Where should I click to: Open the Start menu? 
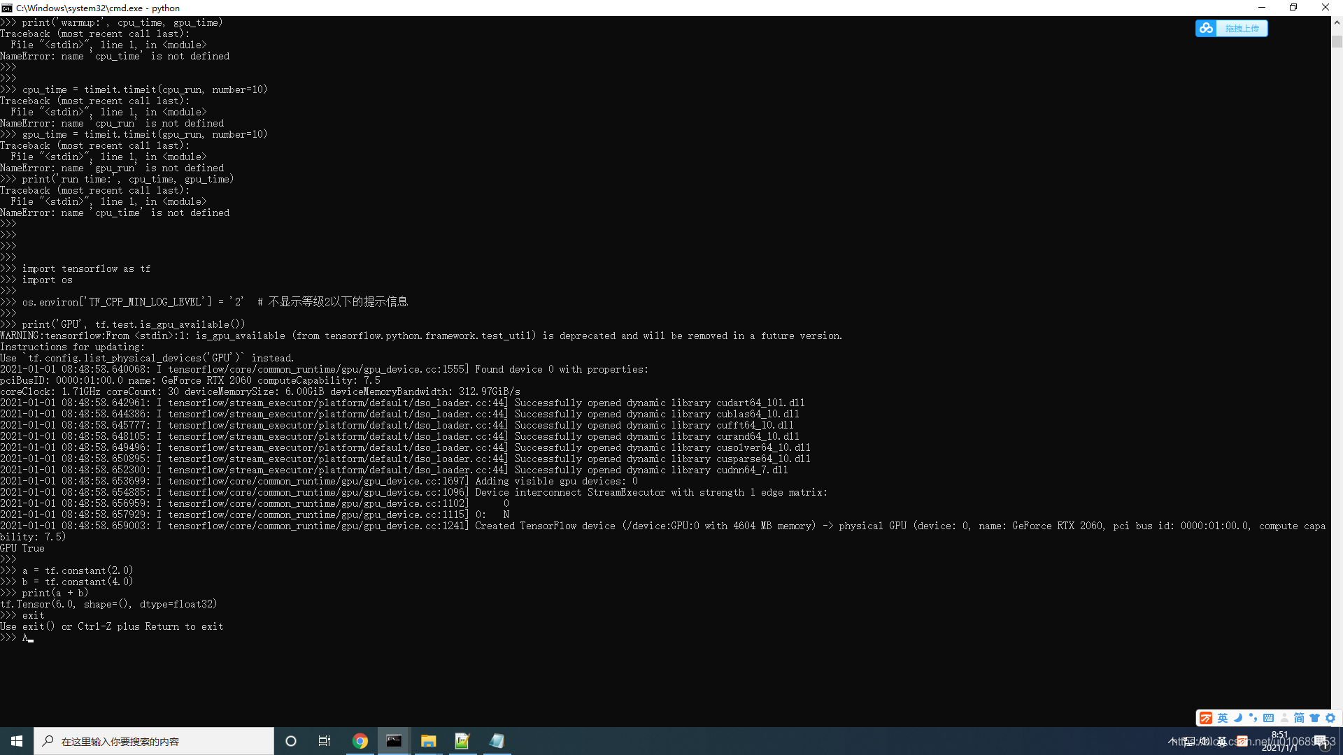(15, 741)
